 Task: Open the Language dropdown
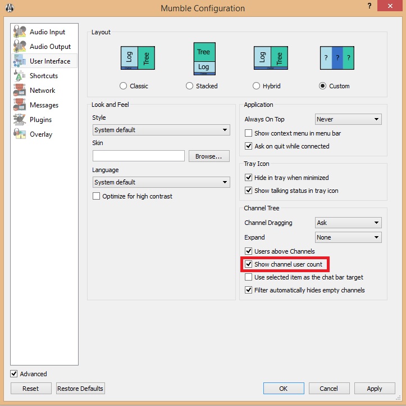point(161,182)
